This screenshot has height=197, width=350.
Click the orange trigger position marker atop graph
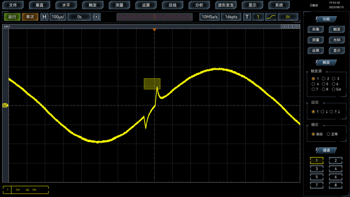[155, 30]
